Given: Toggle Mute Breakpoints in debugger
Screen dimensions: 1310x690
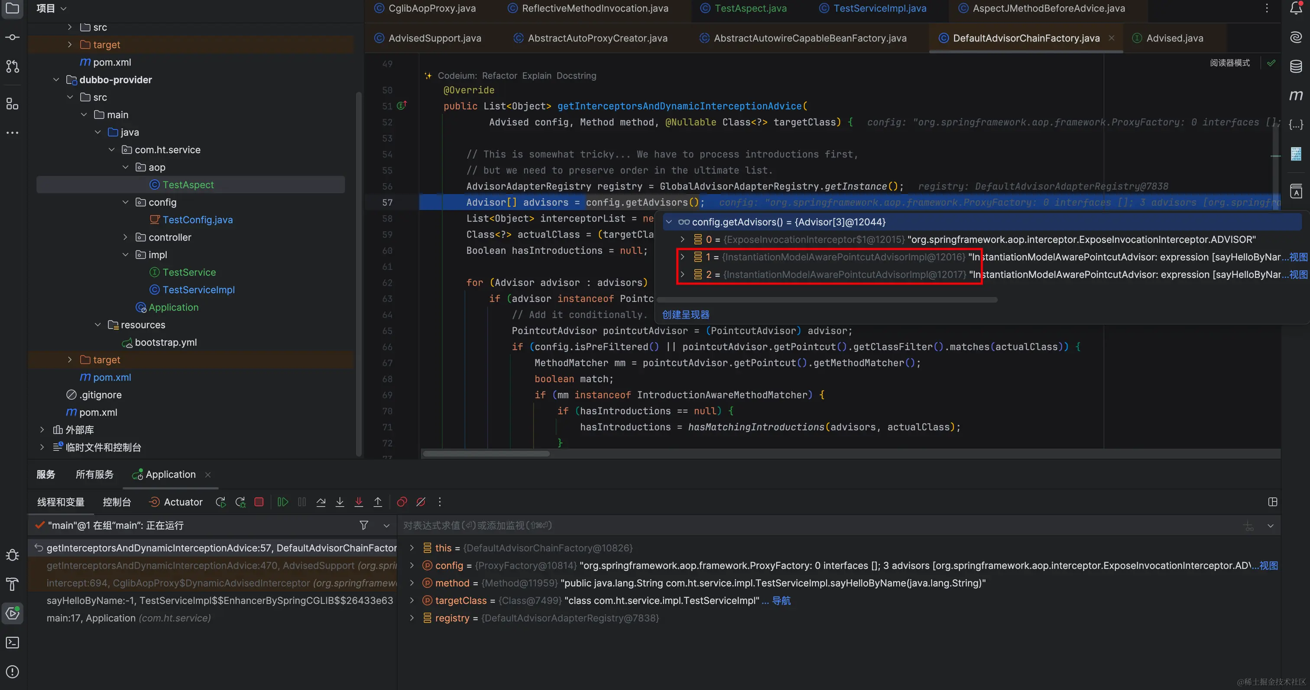Looking at the screenshot, I should tap(421, 502).
